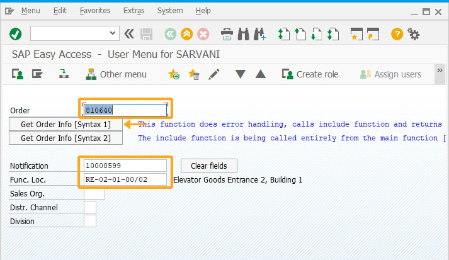This screenshot has width=449, height=260.
Task: Click the SAP Business Workplace icon
Action: 64,74
